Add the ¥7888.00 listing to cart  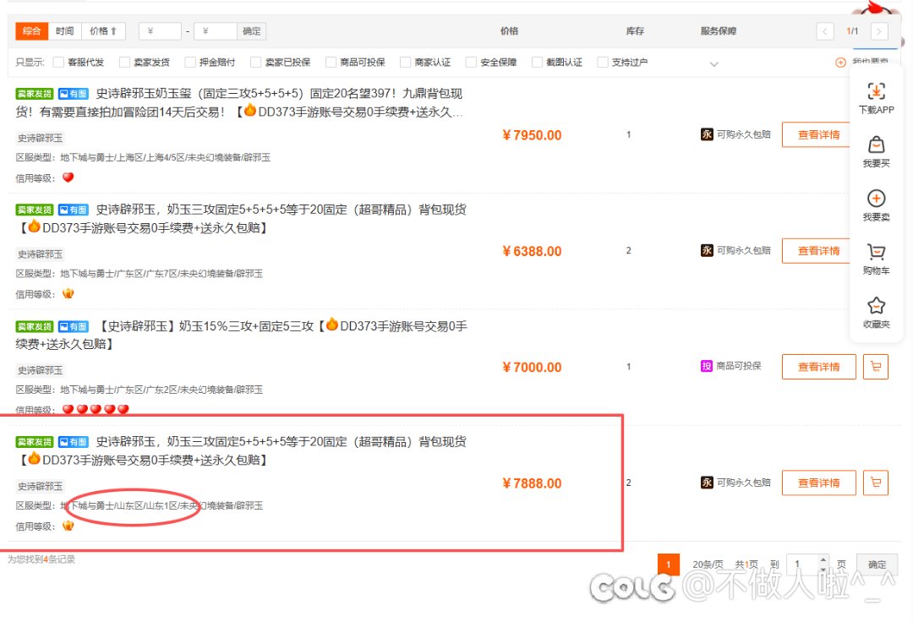(x=875, y=483)
